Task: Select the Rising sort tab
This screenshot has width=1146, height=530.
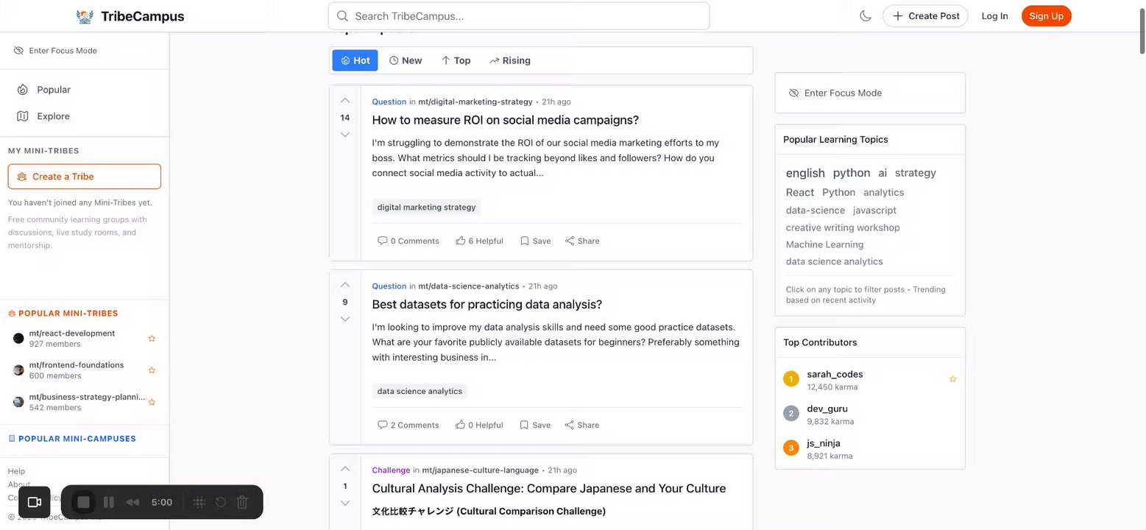Action: pyautogui.click(x=509, y=60)
